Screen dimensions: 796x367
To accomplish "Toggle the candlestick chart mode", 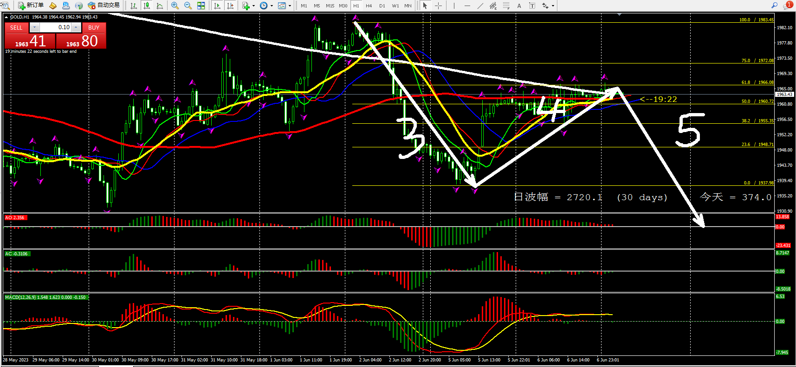I will tap(147, 6).
